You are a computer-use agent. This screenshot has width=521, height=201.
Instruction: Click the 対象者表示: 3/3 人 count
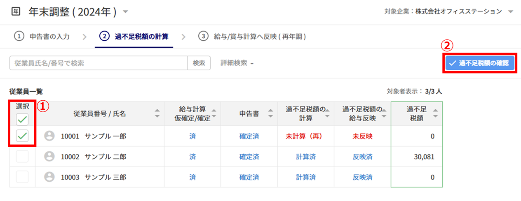click(414, 91)
